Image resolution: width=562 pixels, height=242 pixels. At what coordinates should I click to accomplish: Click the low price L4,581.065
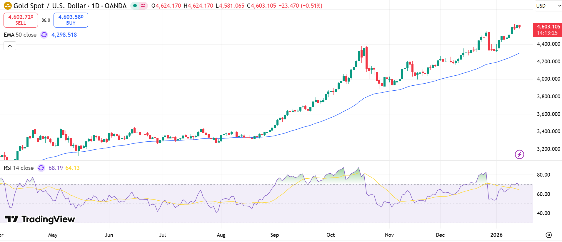230,6
